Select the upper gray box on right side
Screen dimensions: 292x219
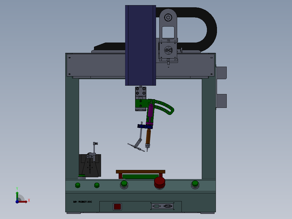[221, 73]
